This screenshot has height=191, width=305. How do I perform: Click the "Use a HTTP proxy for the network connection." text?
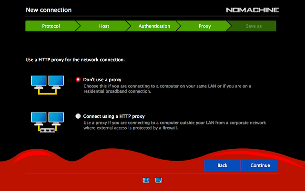click(x=75, y=60)
